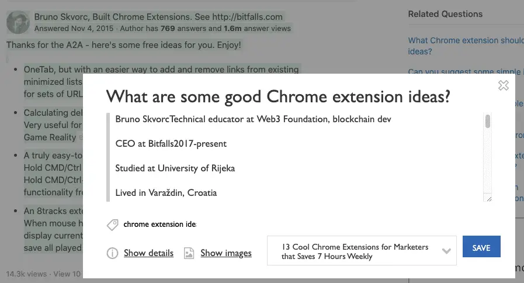Screen dimensions: 524x283
Task: Click the 14.3k views counter text
Action: [27, 274]
